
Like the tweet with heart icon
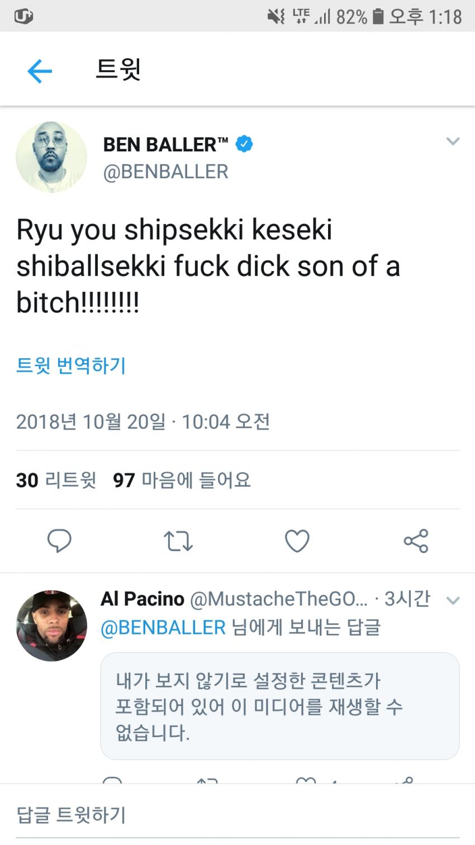[x=297, y=541]
